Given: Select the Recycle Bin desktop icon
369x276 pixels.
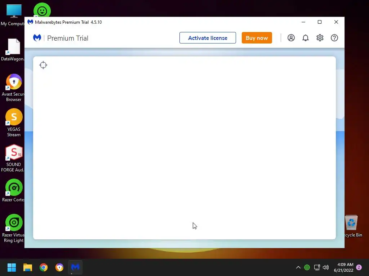Looking at the screenshot, I should click(352, 226).
